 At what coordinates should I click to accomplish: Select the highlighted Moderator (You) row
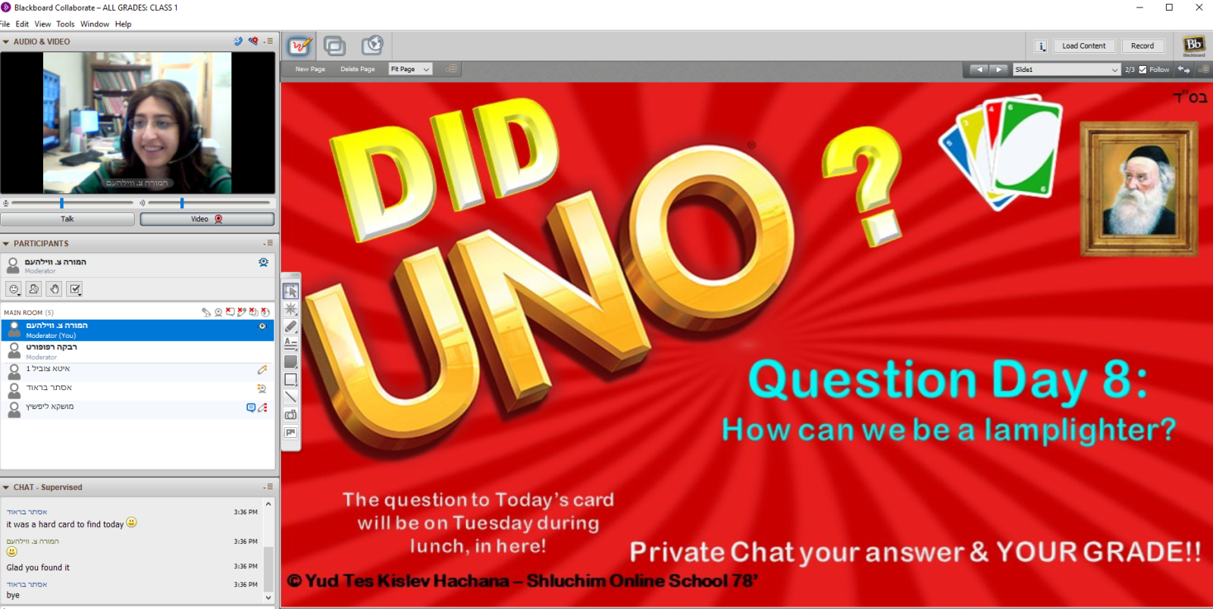pos(137,330)
